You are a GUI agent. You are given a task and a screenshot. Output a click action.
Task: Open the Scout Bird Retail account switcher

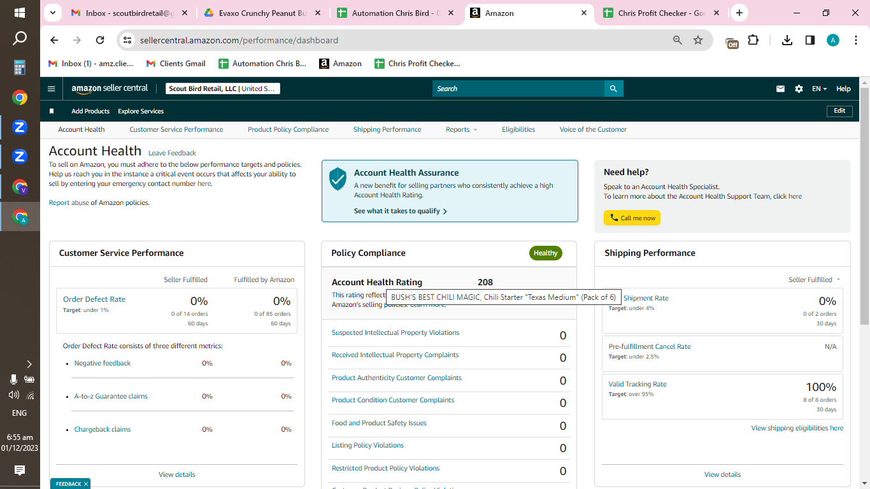coord(223,89)
